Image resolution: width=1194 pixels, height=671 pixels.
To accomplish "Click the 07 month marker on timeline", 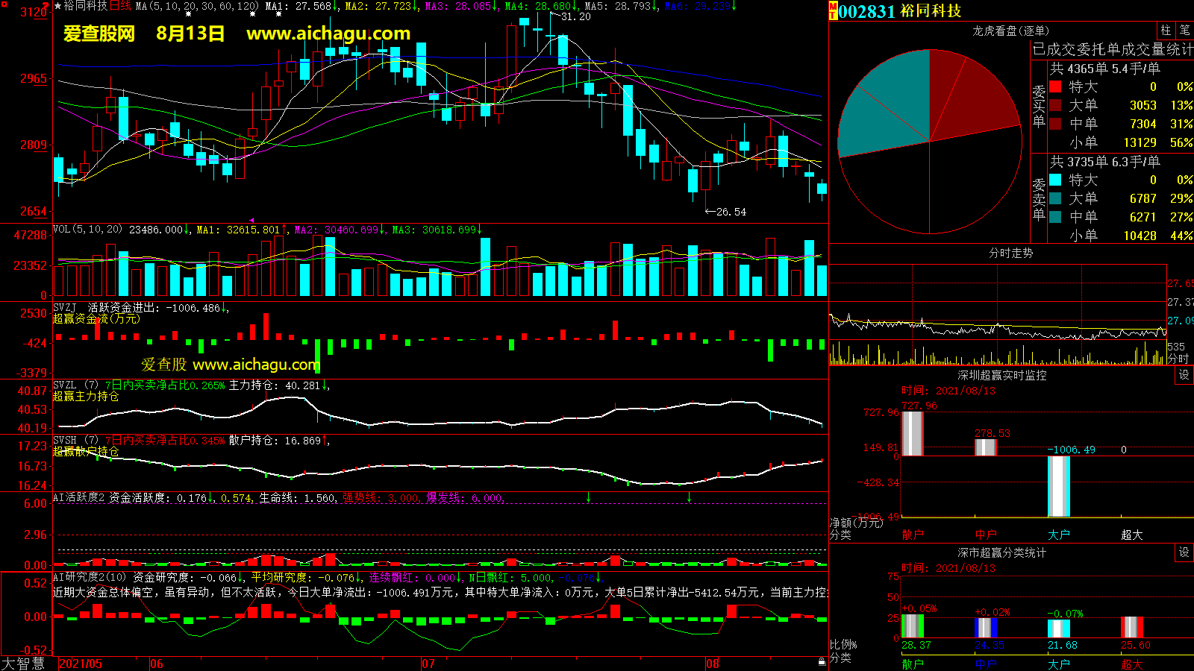I will coord(428,664).
